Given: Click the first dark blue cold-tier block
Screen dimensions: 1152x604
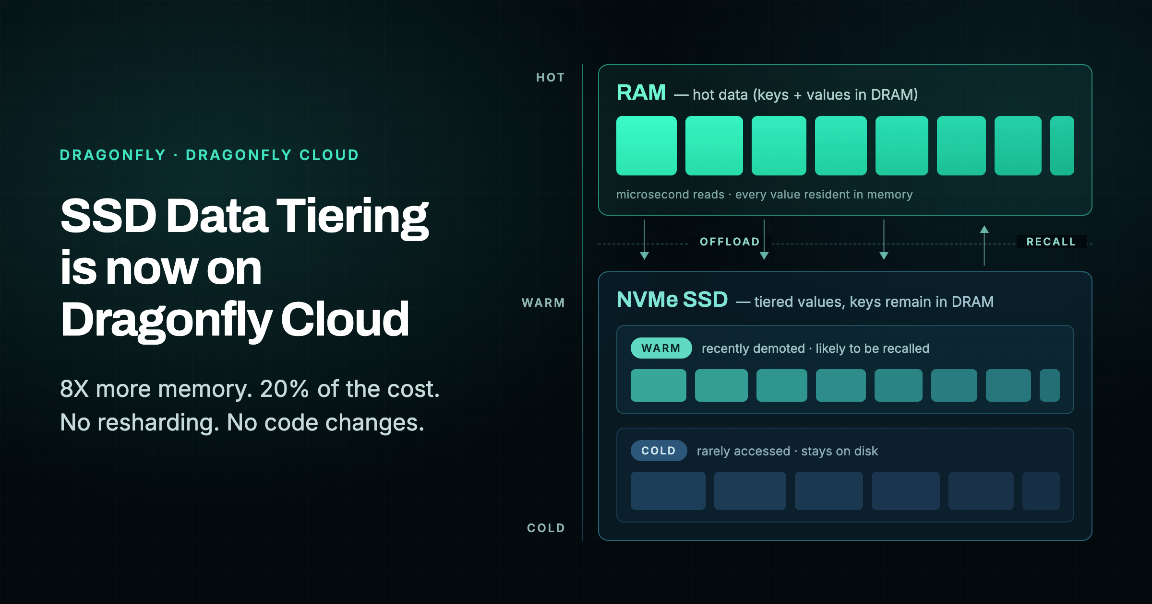Looking at the screenshot, I should click(668, 491).
